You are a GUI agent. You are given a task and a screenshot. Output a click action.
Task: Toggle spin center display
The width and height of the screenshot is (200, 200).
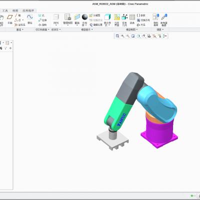tap(165, 36)
